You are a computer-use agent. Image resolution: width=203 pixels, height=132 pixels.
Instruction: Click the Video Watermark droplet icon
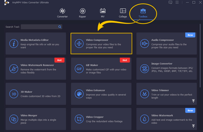coord(144,119)
